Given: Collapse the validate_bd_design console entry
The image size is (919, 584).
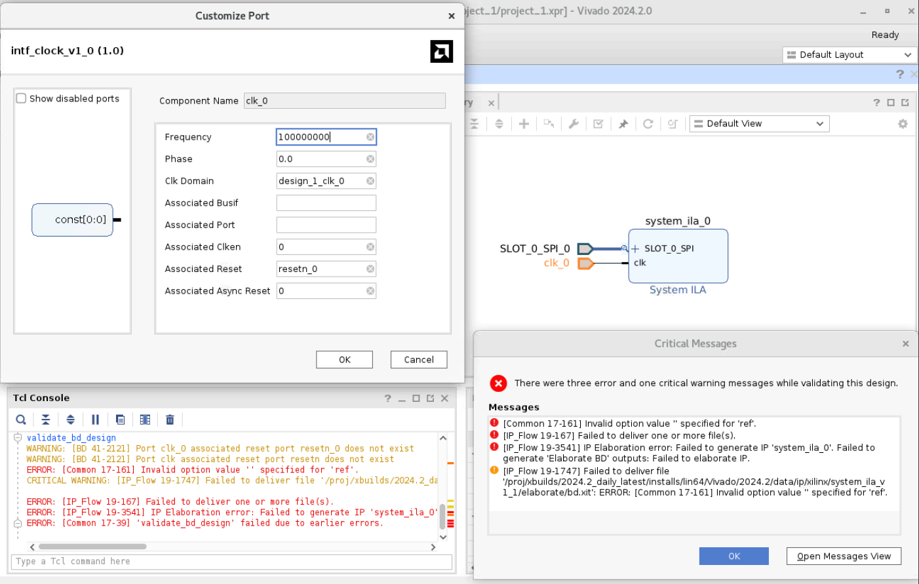Looking at the screenshot, I should pos(18,438).
